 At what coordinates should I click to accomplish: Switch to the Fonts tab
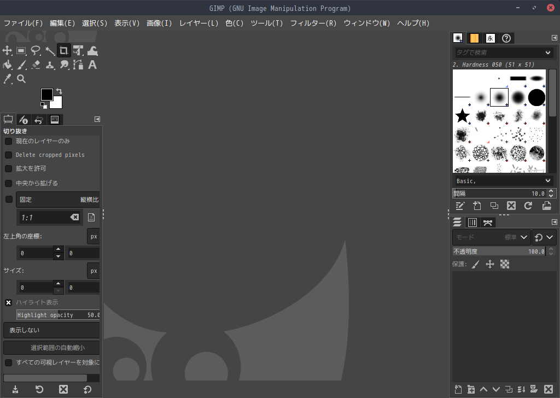coord(491,38)
